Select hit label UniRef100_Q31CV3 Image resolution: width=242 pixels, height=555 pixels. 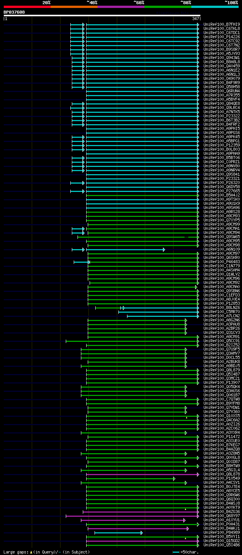coord(222,332)
